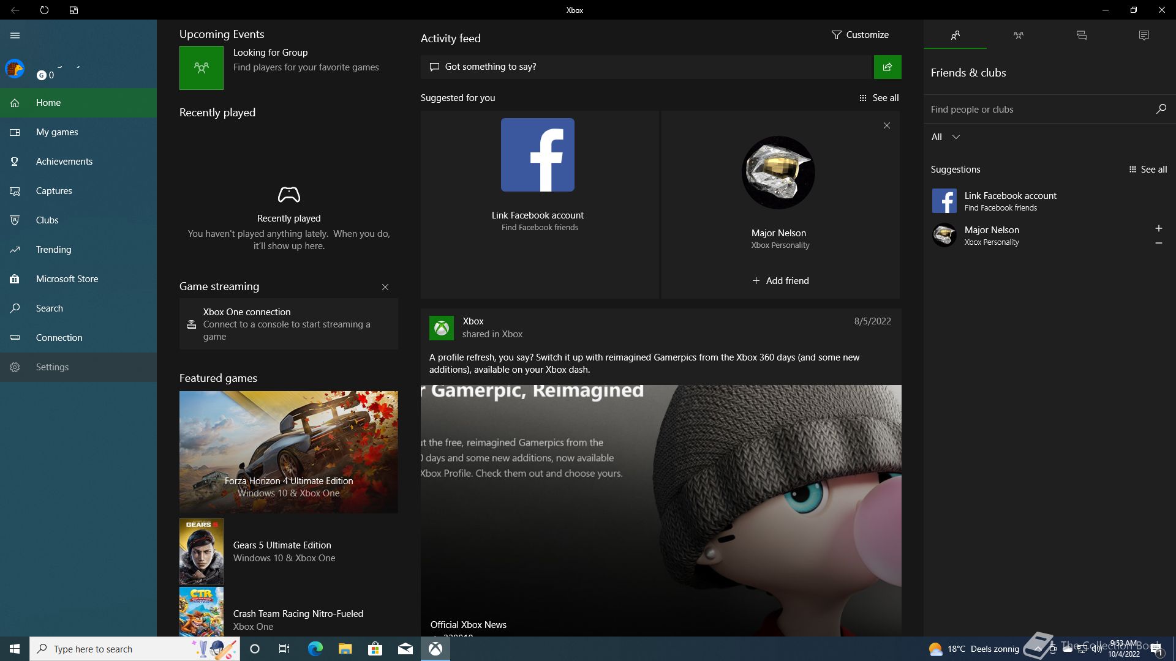
Task: Click the refresh icon in title bar
Action: [44, 10]
